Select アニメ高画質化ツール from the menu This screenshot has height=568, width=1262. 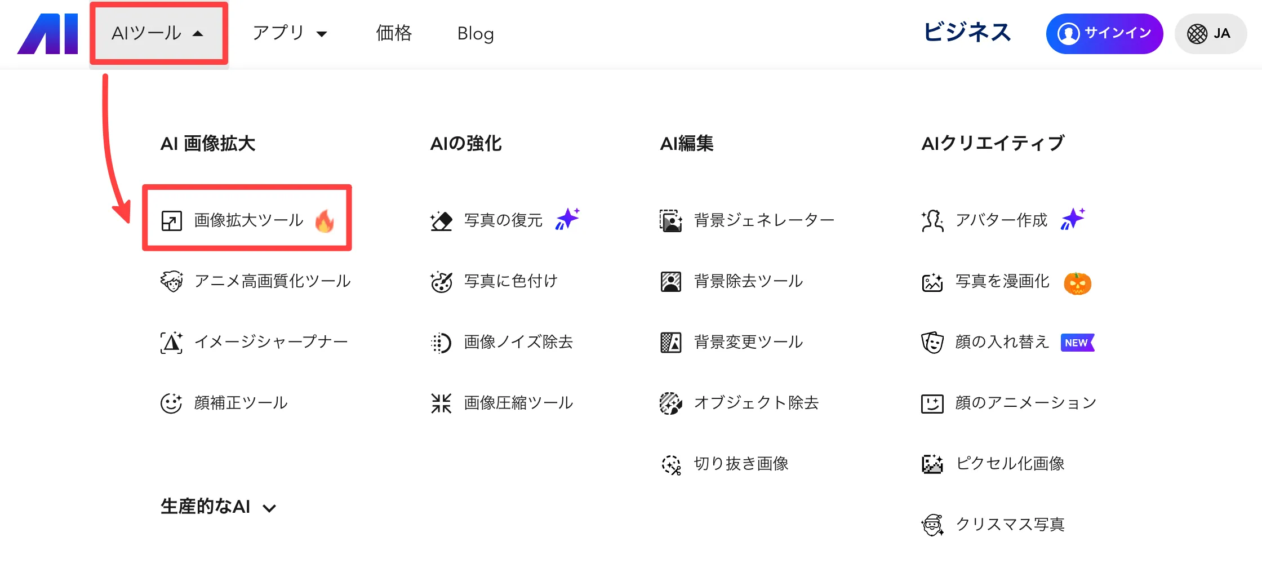coord(272,281)
